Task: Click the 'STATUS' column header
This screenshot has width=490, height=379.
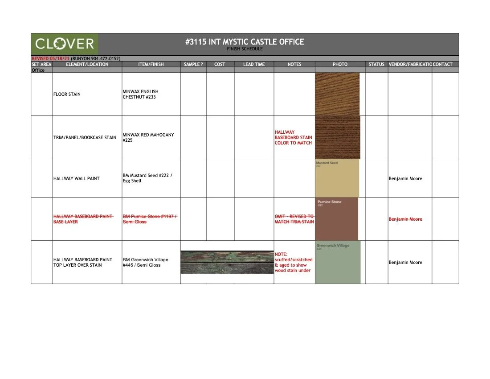Action: click(376, 64)
